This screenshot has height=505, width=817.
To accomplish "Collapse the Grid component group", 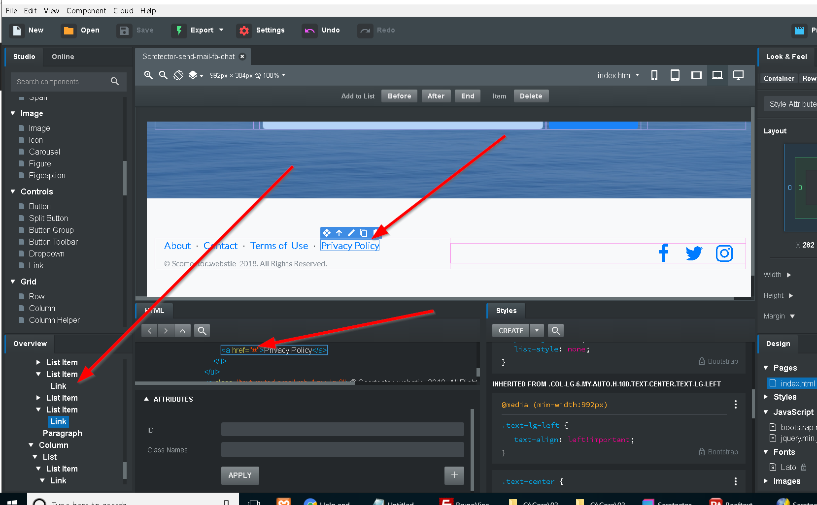I will pyautogui.click(x=13, y=282).
